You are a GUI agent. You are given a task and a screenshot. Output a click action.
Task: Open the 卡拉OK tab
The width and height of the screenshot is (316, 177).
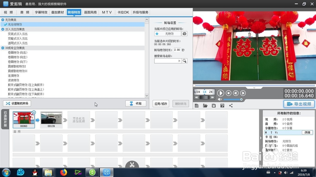click(x=123, y=12)
